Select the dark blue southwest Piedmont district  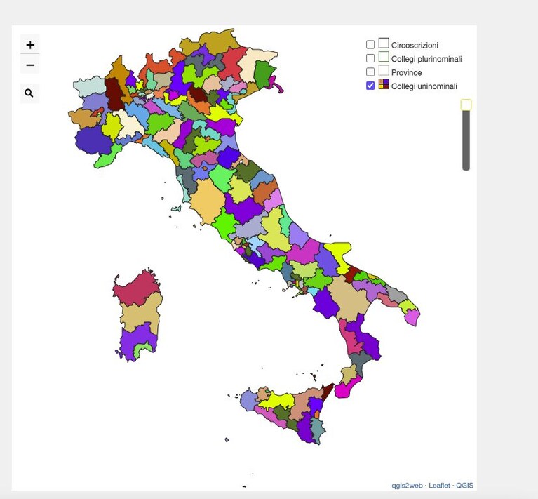tap(92, 140)
